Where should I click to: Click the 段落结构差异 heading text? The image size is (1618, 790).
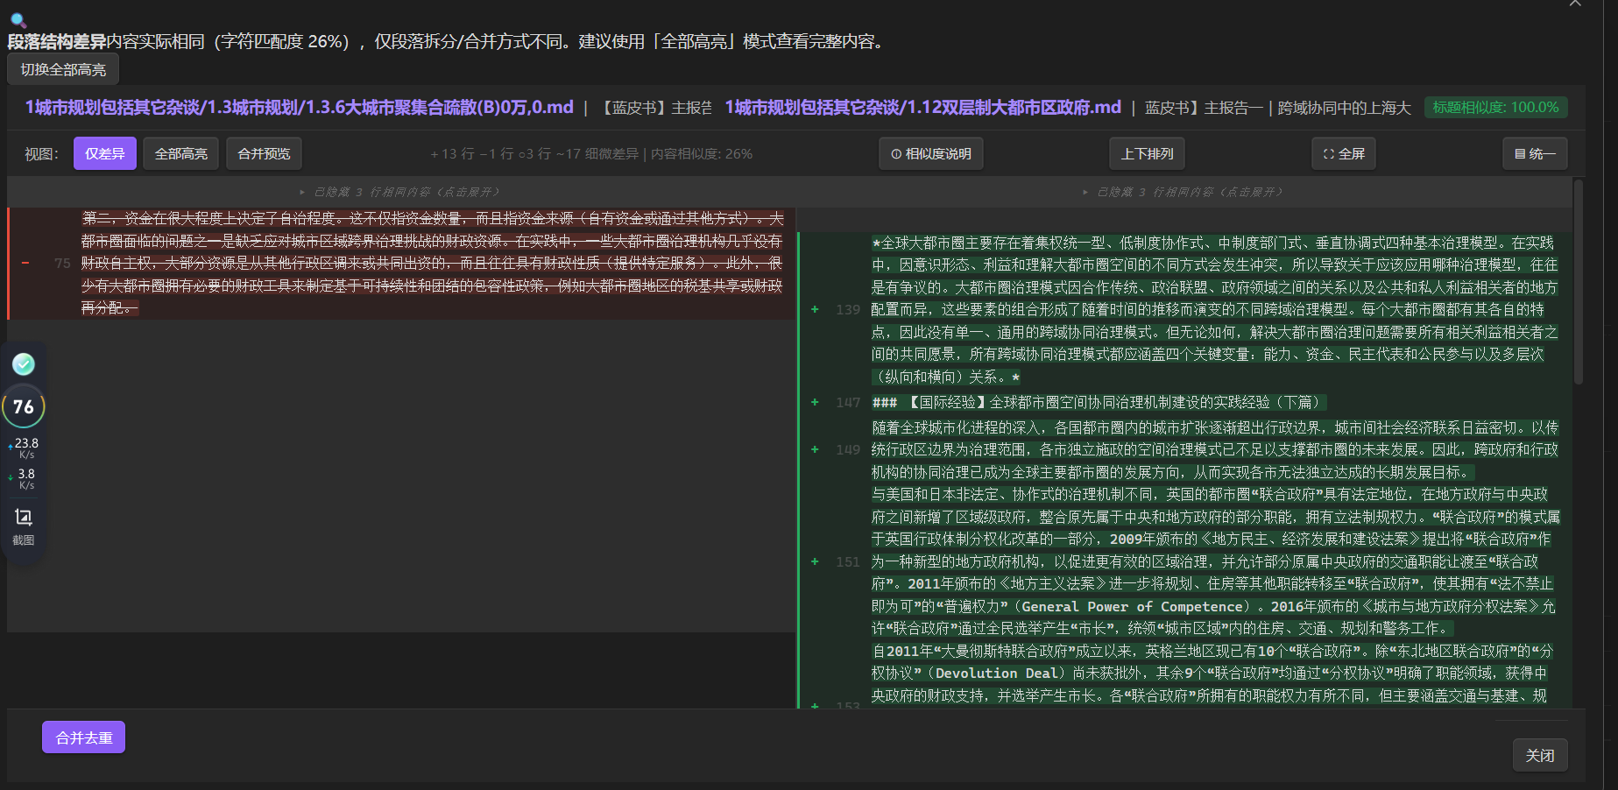57,41
